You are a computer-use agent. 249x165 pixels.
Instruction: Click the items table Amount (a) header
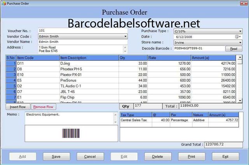tap(213, 58)
